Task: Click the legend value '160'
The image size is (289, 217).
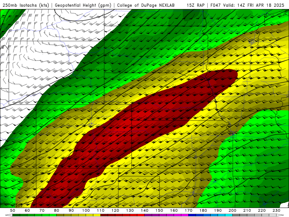Action: tap(174, 210)
